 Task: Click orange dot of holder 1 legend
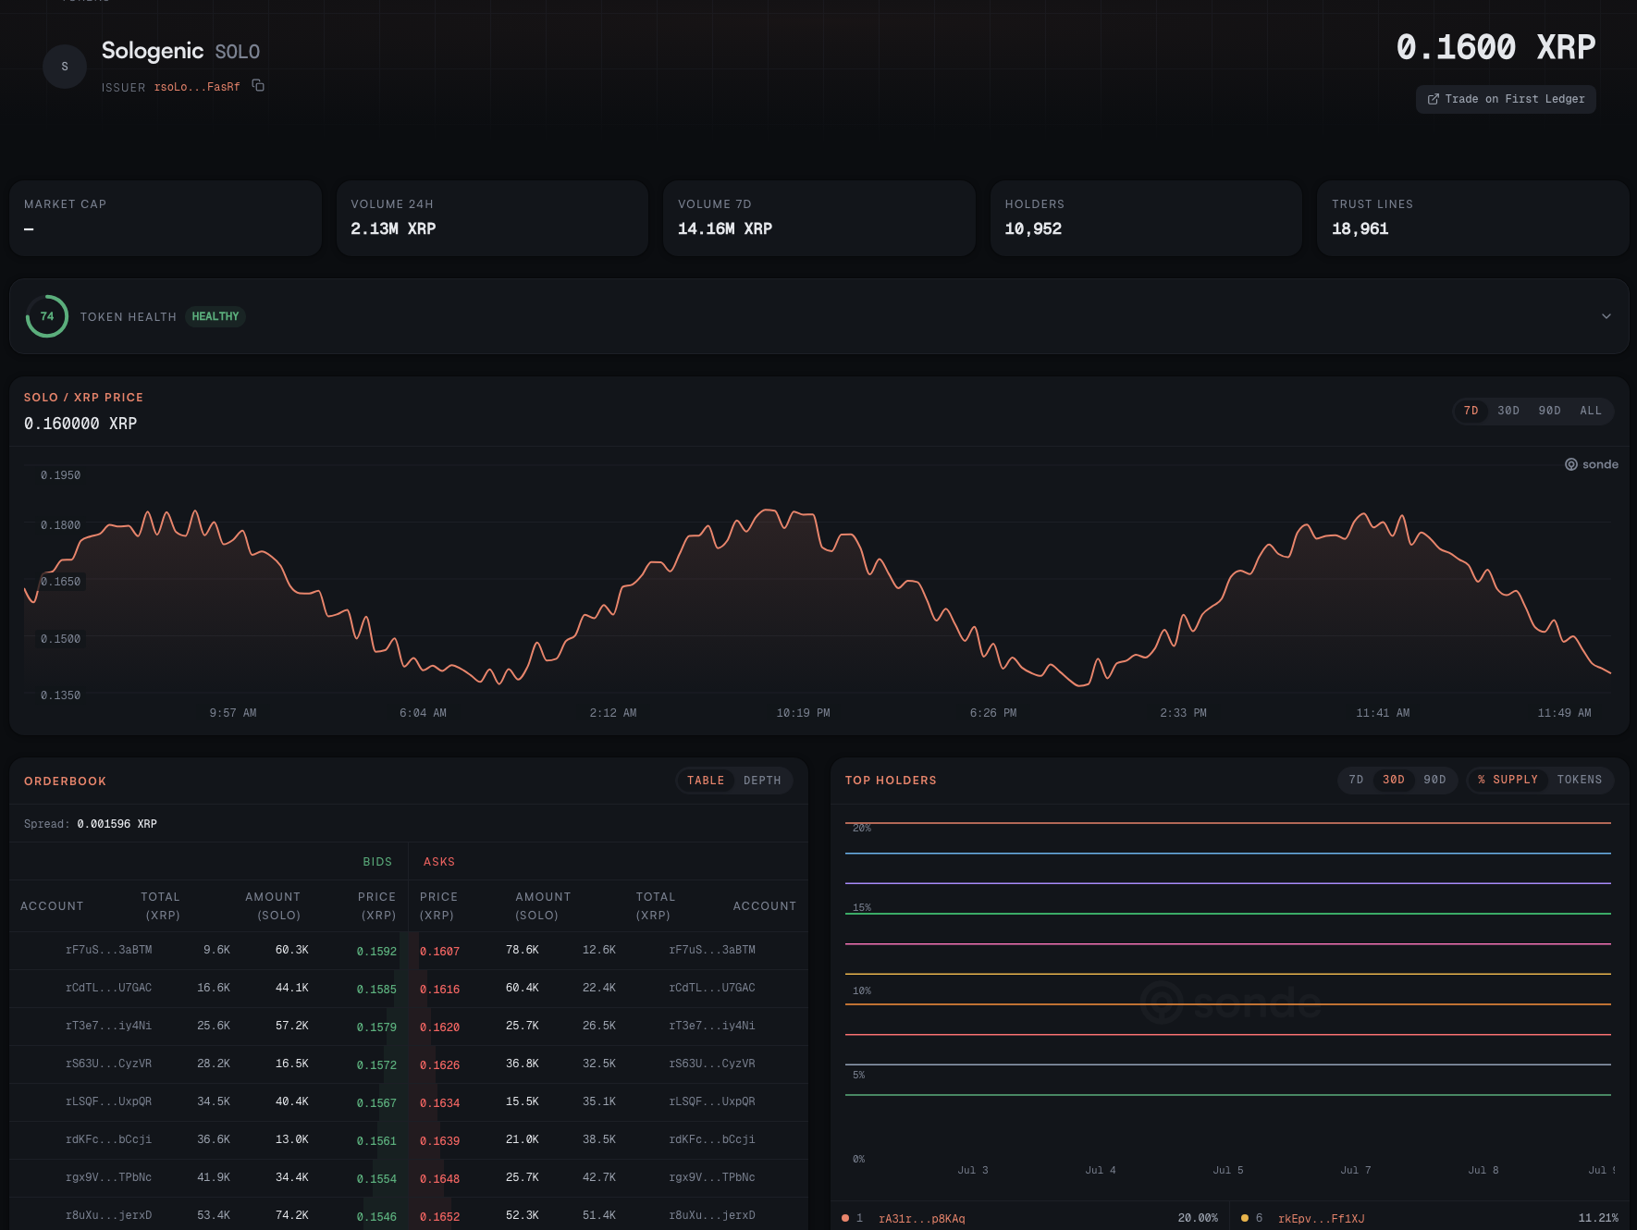click(x=845, y=1218)
